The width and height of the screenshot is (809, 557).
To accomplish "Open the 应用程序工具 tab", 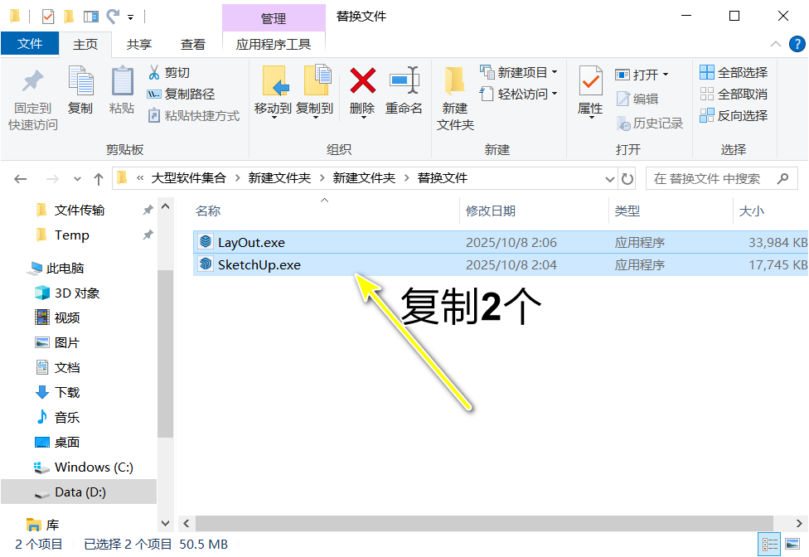I will [274, 45].
